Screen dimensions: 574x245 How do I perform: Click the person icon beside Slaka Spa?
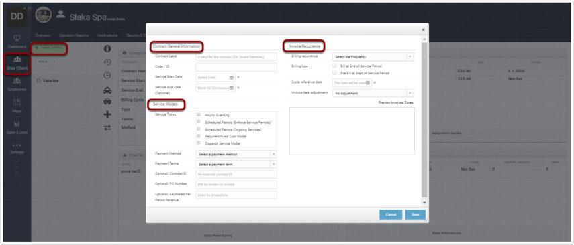pyautogui.click(x=61, y=15)
